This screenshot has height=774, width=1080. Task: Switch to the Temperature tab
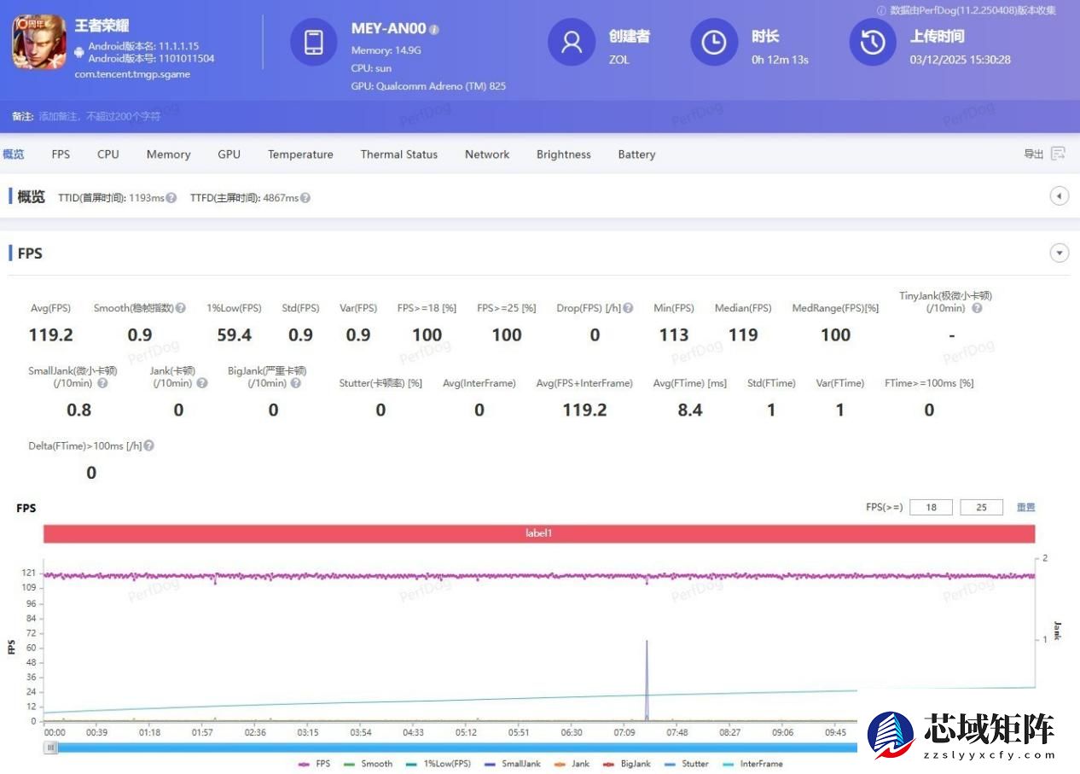tap(300, 154)
